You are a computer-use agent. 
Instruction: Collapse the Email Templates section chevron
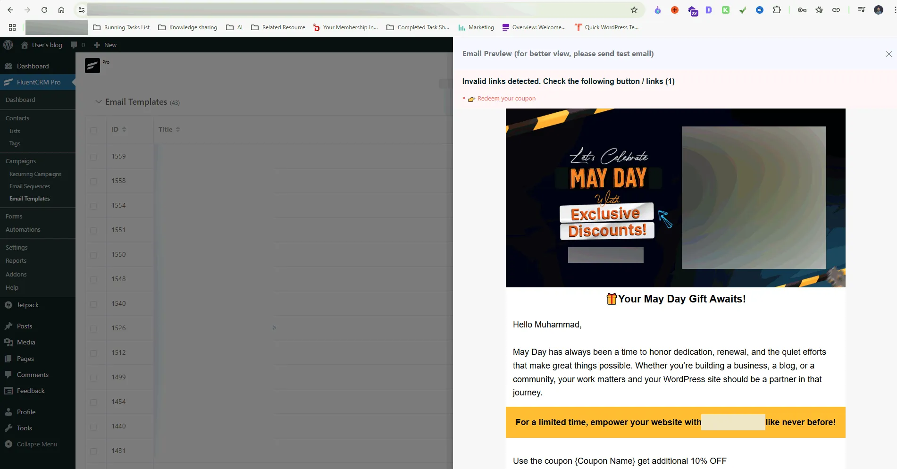98,101
